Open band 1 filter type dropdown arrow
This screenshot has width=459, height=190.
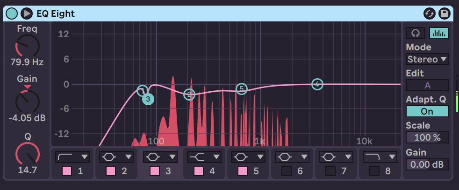click(x=85, y=157)
